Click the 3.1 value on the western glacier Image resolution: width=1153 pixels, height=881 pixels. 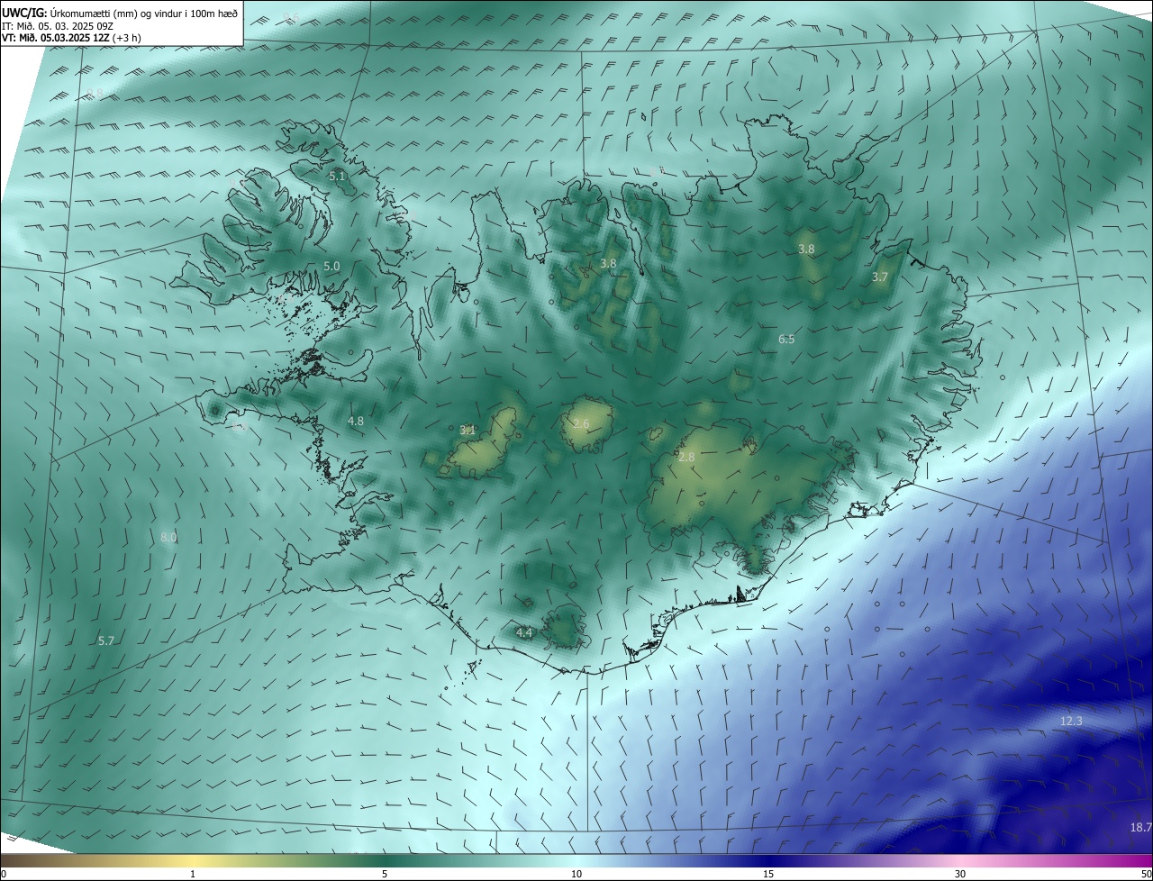click(x=468, y=430)
